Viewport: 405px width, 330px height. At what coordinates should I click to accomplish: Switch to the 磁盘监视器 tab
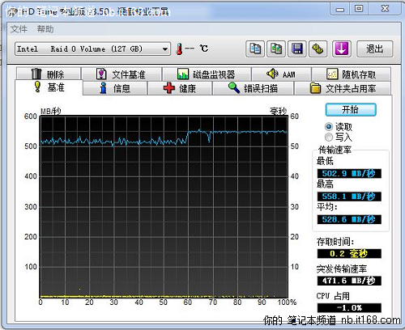coord(207,74)
